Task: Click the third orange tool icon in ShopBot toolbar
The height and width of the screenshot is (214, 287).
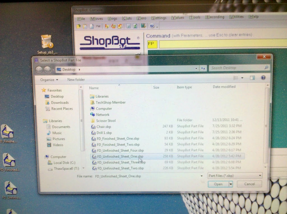Action: pos(120,26)
